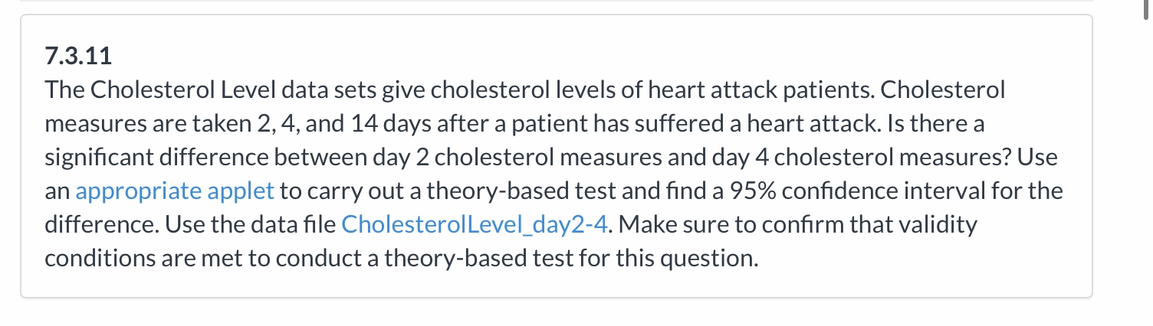The image size is (1153, 326).
Task: Click the 7.3.11 exercise number heading
Action: pyautogui.click(x=78, y=57)
